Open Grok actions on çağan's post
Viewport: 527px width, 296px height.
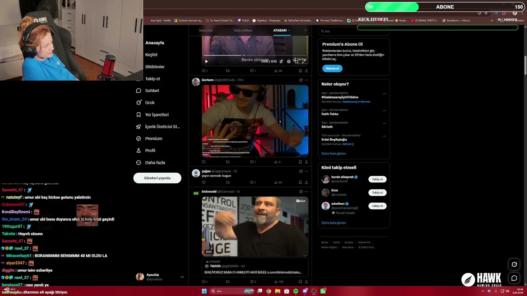[301, 171]
